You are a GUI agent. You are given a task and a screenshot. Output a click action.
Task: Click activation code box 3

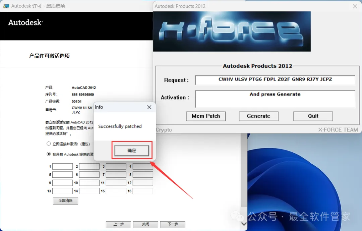[x=116, y=166]
